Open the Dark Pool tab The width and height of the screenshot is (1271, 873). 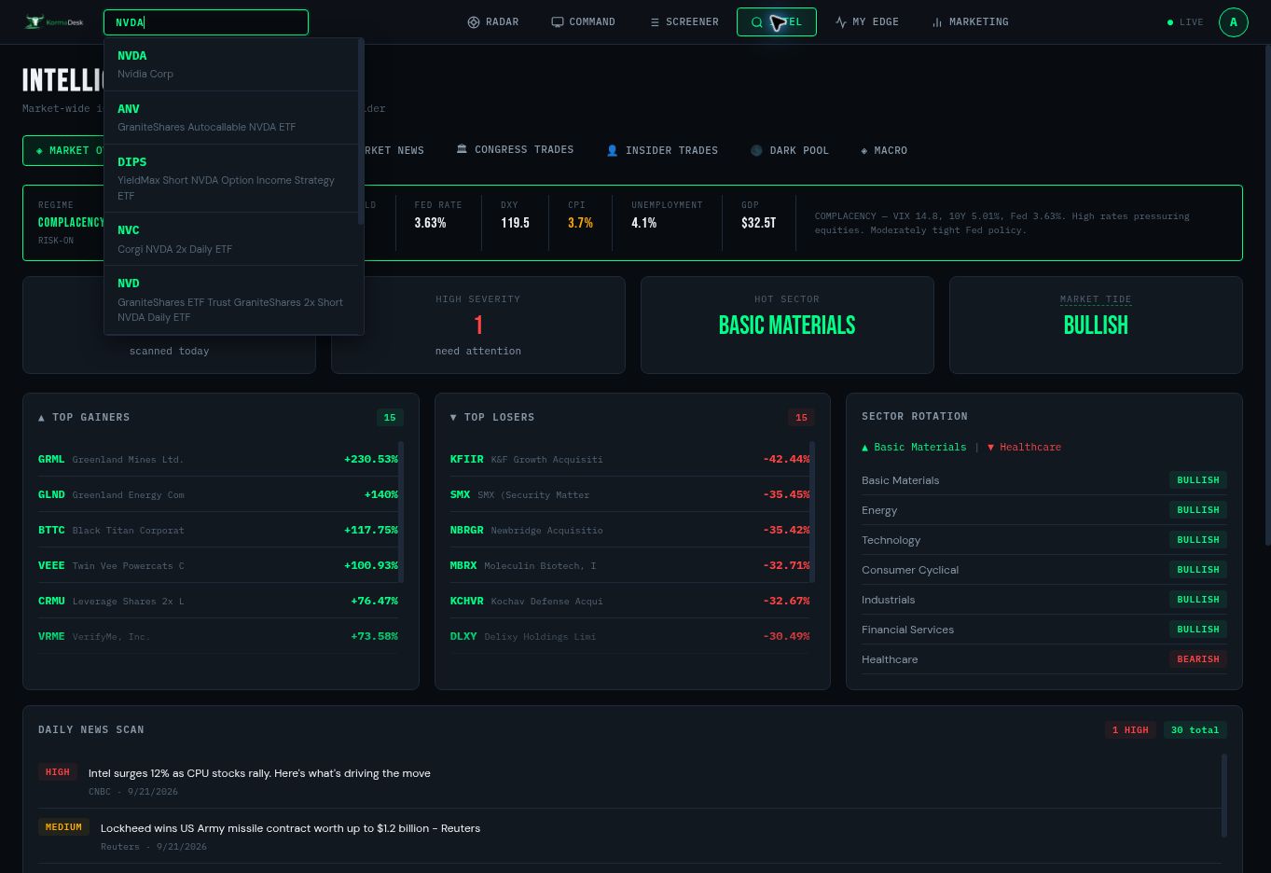click(790, 150)
